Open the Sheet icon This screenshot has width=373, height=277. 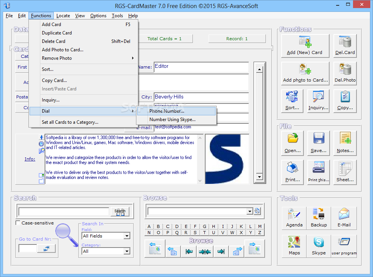point(345,172)
